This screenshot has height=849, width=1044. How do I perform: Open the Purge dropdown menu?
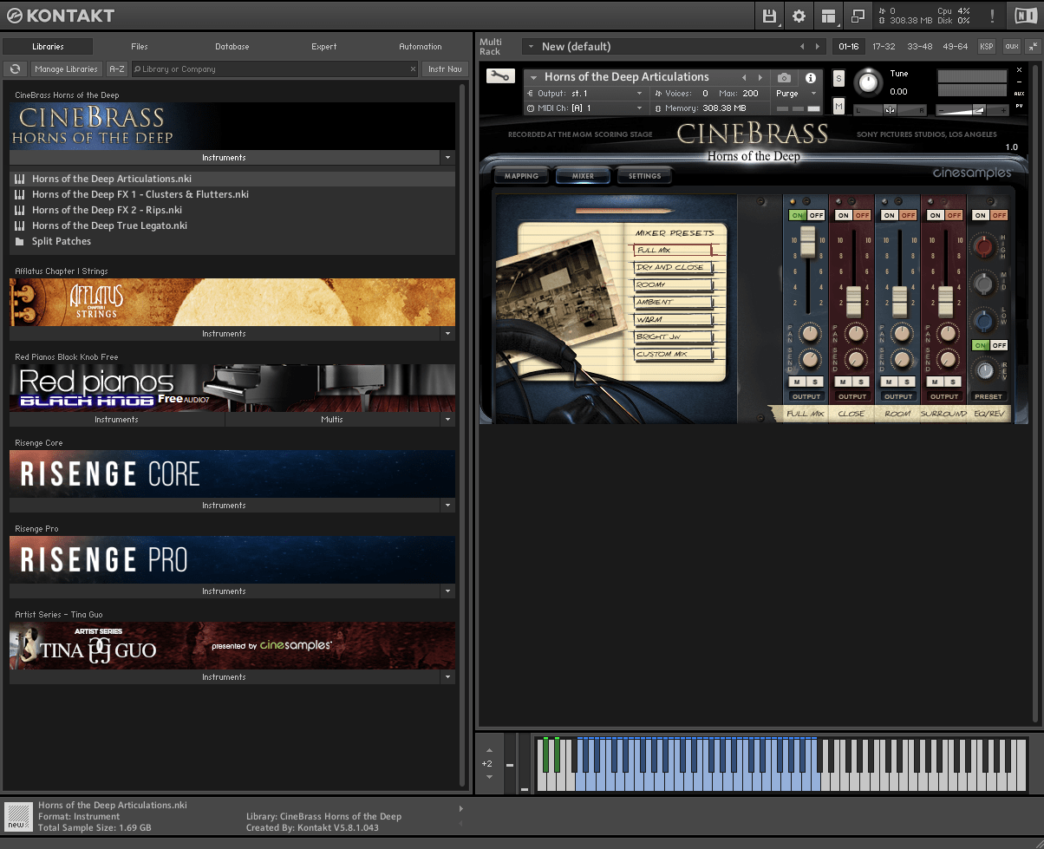pyautogui.click(x=796, y=94)
